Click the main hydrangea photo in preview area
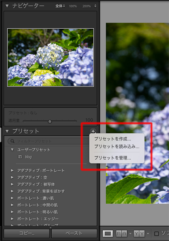 [137, 113]
